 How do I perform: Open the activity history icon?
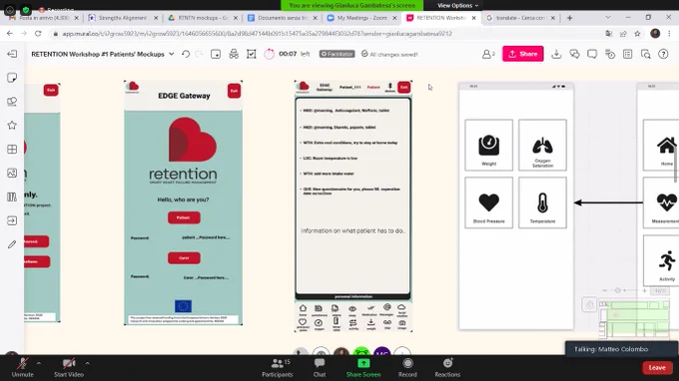point(610,54)
